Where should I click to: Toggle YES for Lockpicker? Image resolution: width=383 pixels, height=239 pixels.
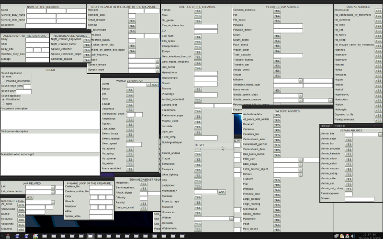click(198, 186)
